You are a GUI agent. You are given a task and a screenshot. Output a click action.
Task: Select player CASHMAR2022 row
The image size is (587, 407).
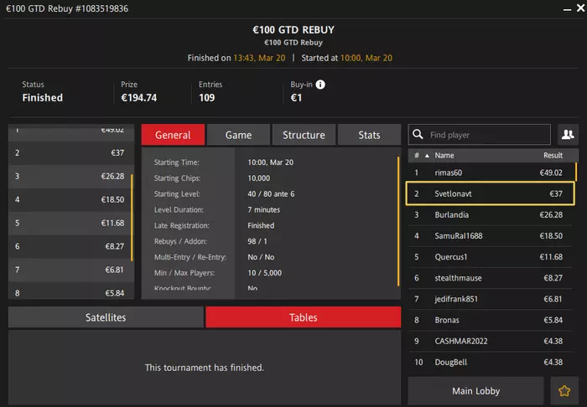click(491, 341)
